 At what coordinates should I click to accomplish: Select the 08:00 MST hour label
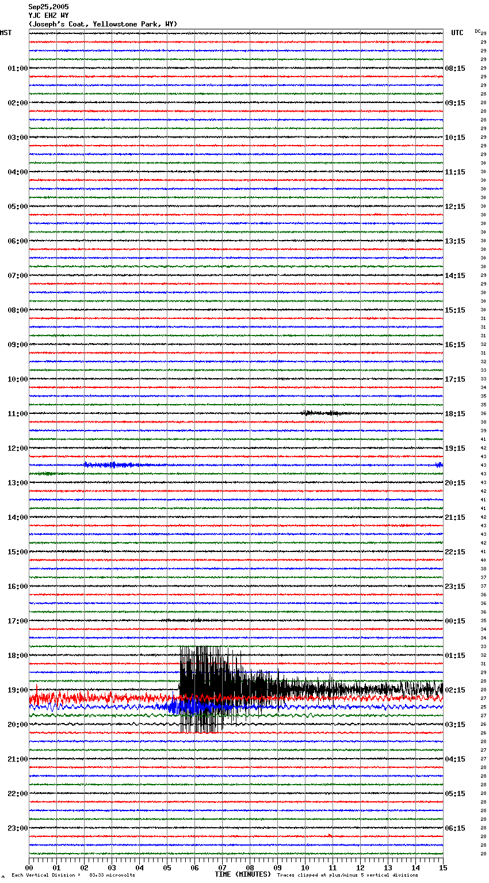(18, 310)
